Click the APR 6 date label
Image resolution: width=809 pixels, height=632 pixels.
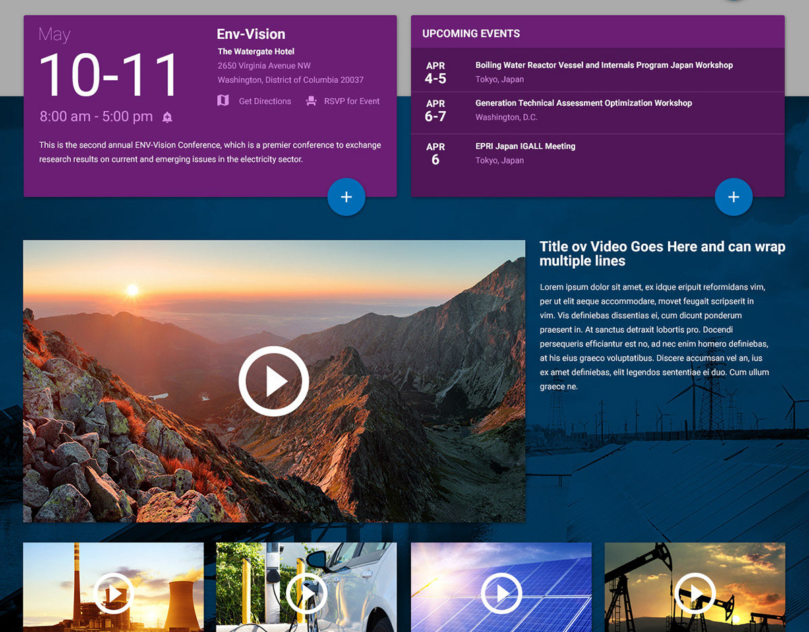(x=436, y=154)
